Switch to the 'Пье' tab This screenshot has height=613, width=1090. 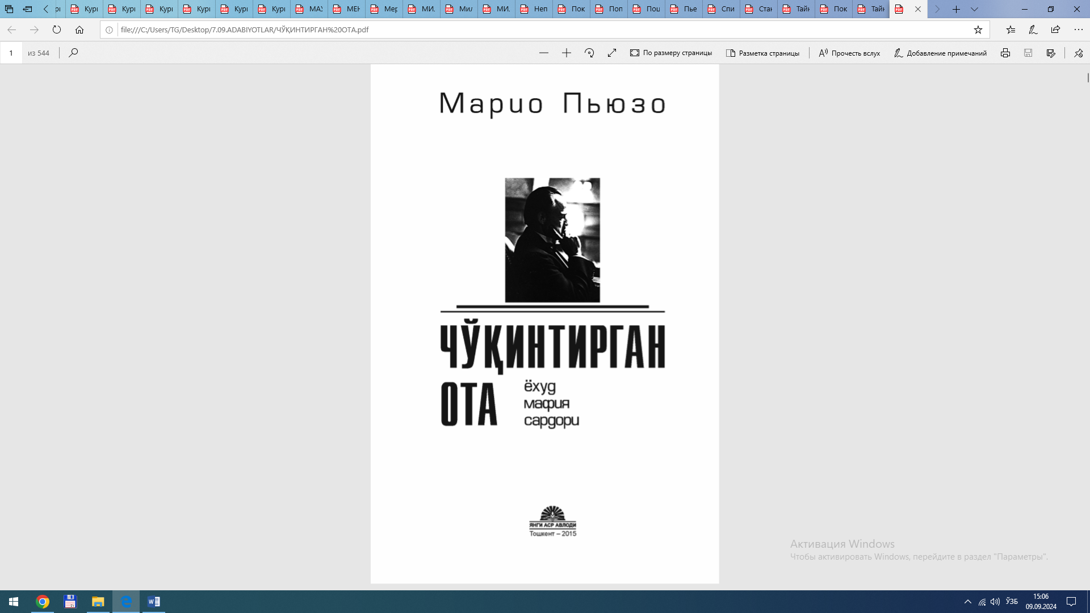tap(684, 9)
